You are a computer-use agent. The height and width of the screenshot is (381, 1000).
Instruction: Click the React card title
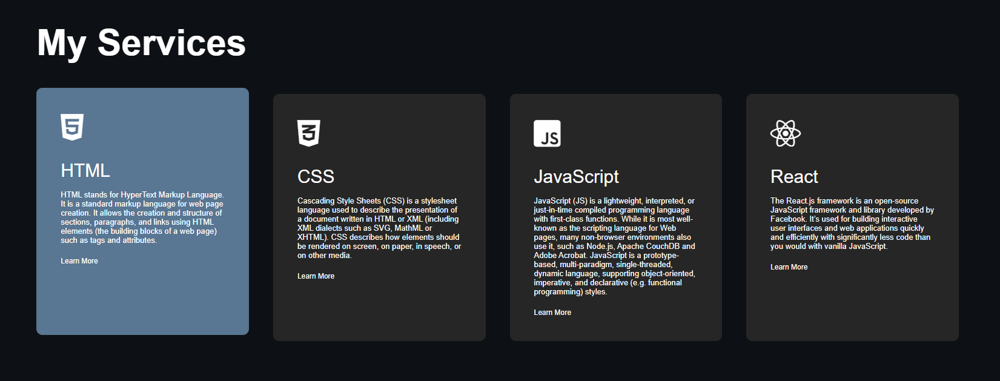[794, 177]
